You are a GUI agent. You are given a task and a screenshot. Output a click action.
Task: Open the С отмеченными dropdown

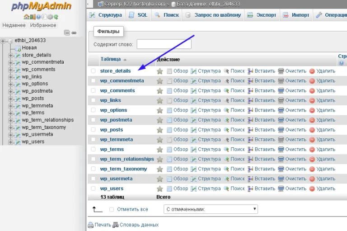tap(211, 209)
